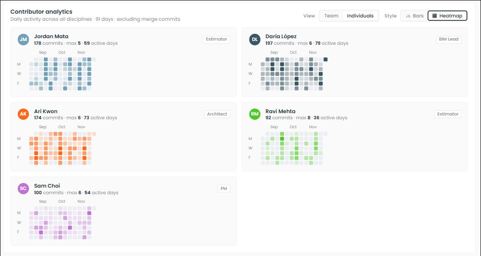
Task: Click Estimator badge on Jordan Mata card
Action: tap(216, 39)
